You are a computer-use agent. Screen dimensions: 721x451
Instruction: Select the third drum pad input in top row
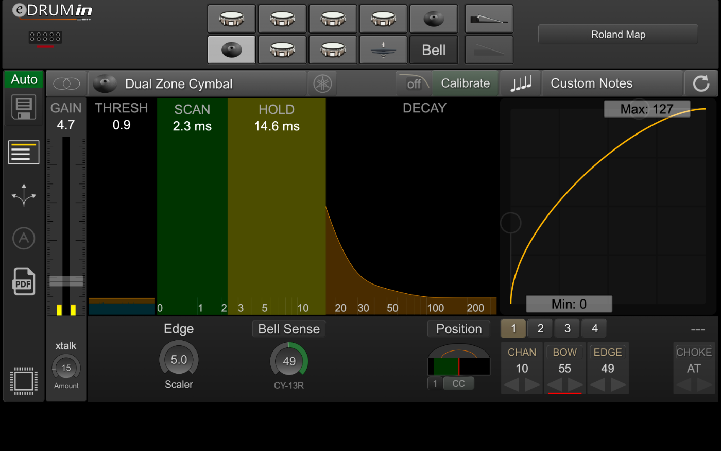pyautogui.click(x=333, y=19)
